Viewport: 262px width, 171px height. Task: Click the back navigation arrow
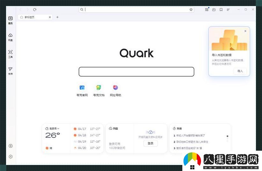point(20,10)
